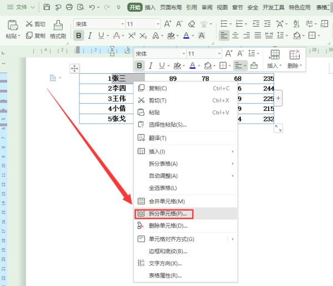This screenshot has height=286, width=333.
Task: Click the Sort A-Z icon in ribbon
Action: point(296,24)
